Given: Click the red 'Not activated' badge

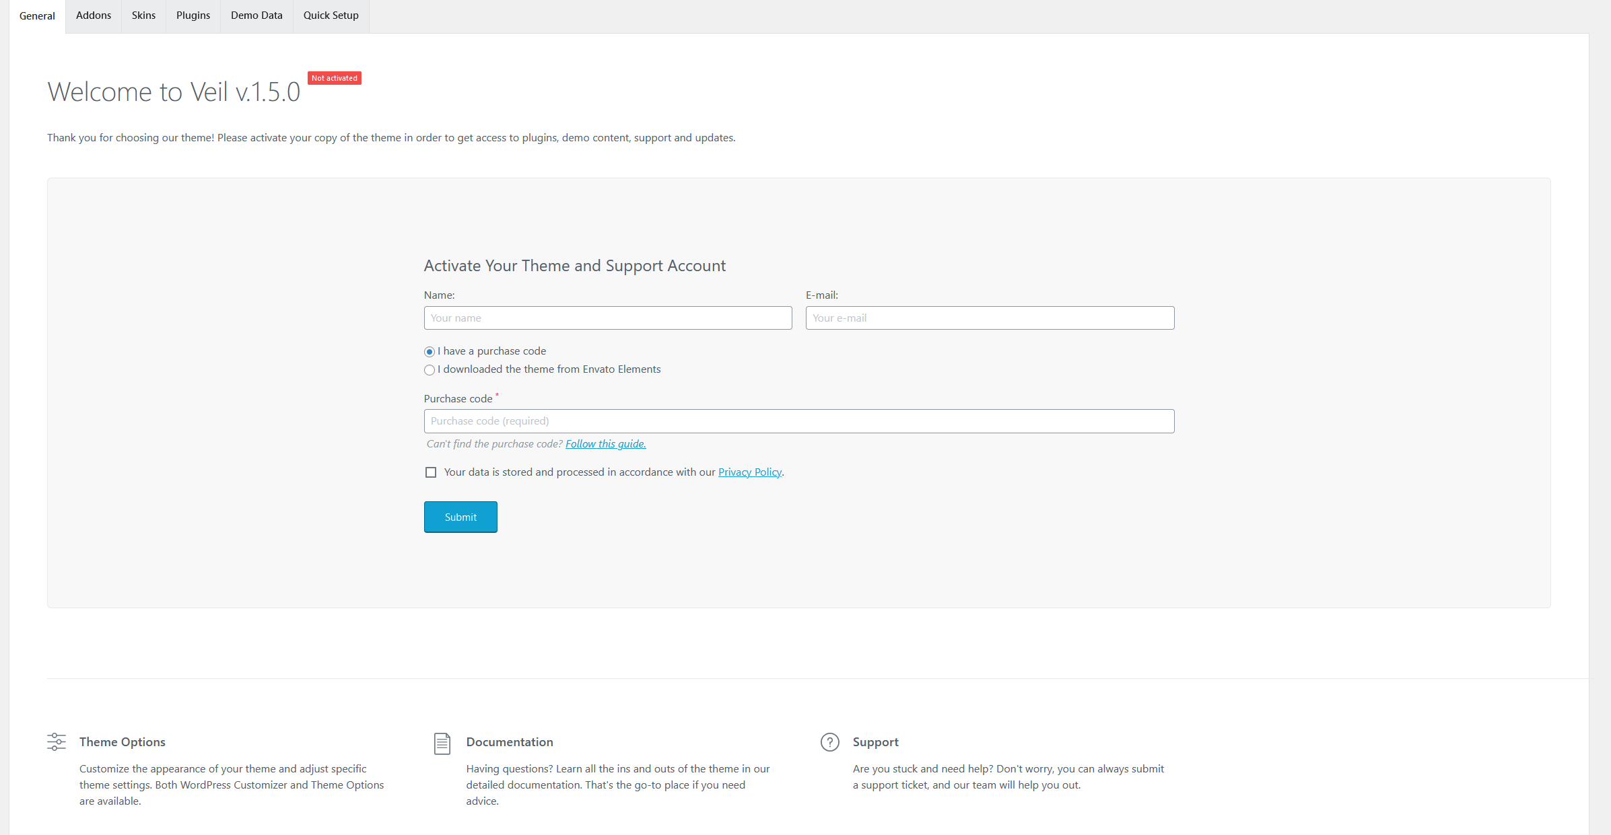Looking at the screenshot, I should [335, 78].
